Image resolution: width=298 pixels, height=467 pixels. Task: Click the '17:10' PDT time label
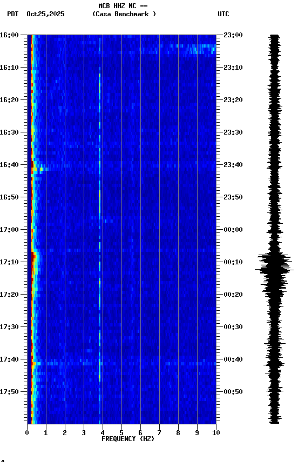[9, 262]
